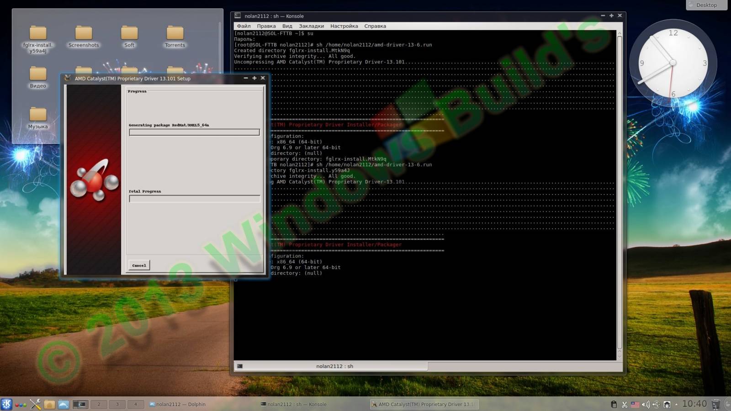Open the USB device notifier tray icon
Image resolution: width=731 pixels, height=411 pixels.
(x=656, y=404)
